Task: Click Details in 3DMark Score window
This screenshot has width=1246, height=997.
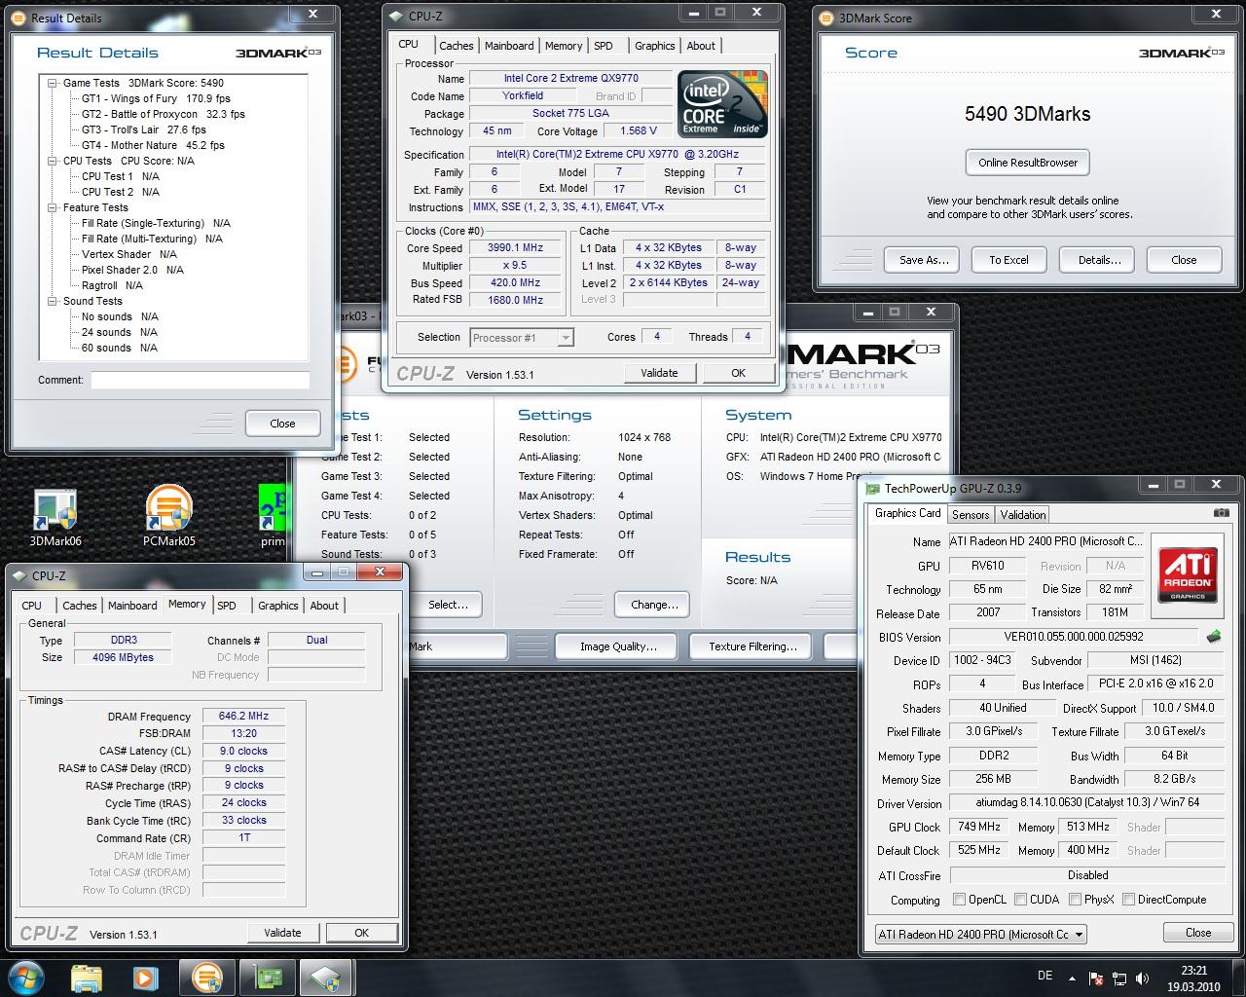Action: point(1099,260)
